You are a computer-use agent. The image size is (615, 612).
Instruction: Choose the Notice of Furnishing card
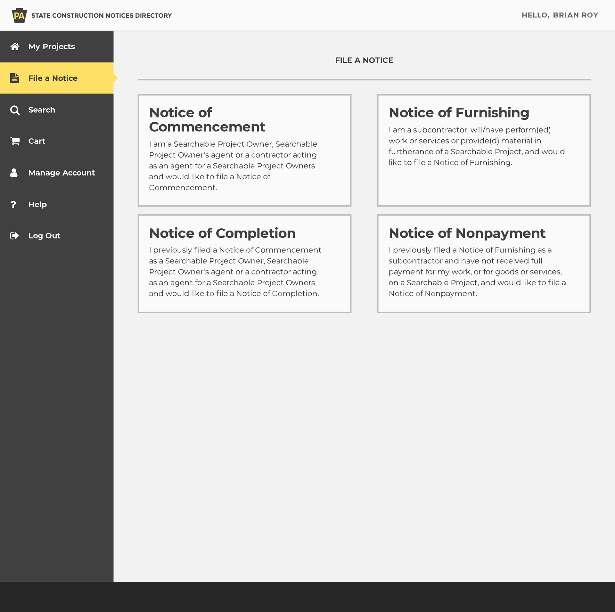coord(484,150)
